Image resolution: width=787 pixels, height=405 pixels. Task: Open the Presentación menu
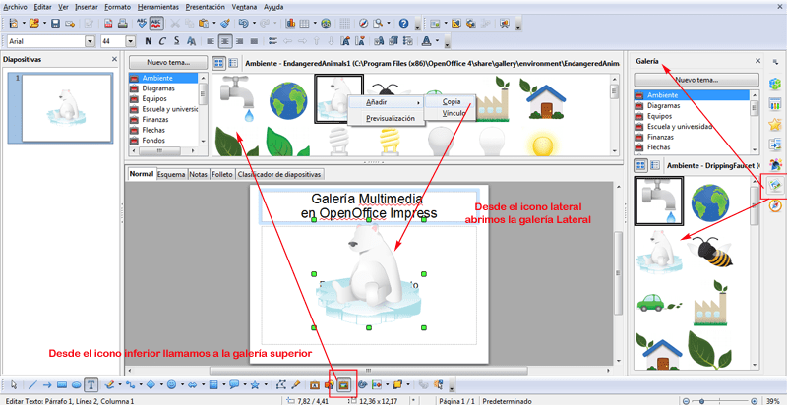(x=206, y=7)
